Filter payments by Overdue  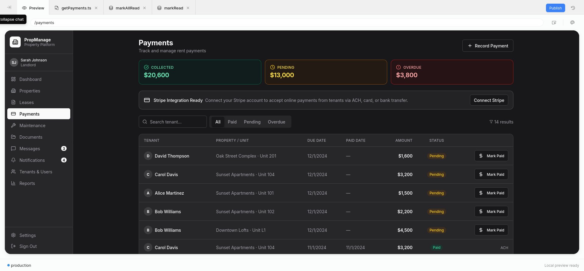[x=276, y=122]
